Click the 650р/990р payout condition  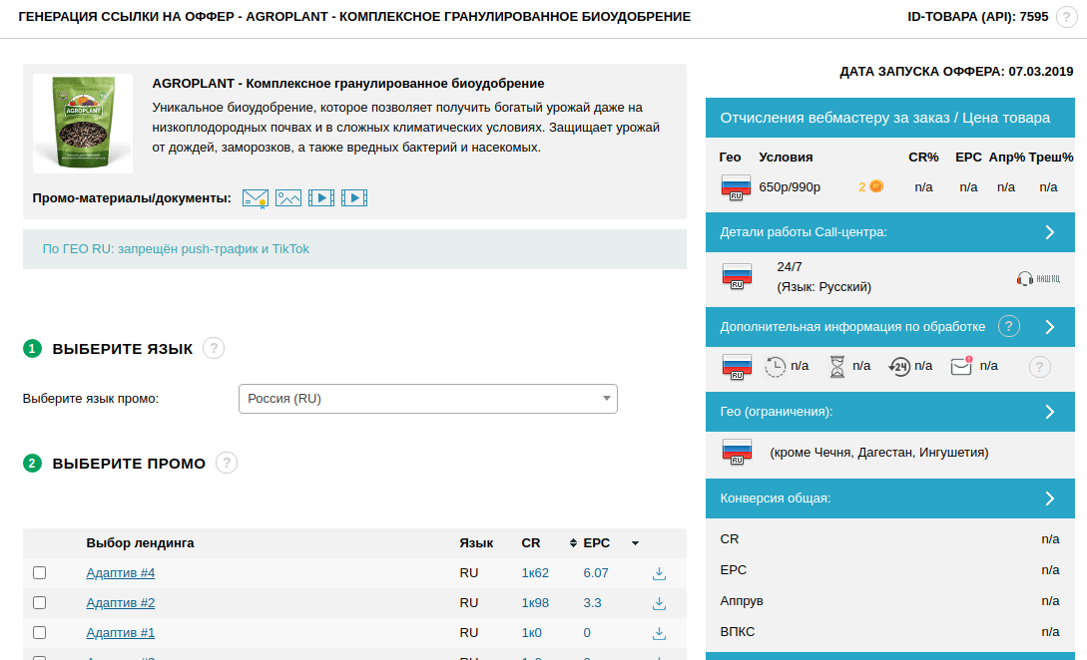pyautogui.click(x=790, y=187)
